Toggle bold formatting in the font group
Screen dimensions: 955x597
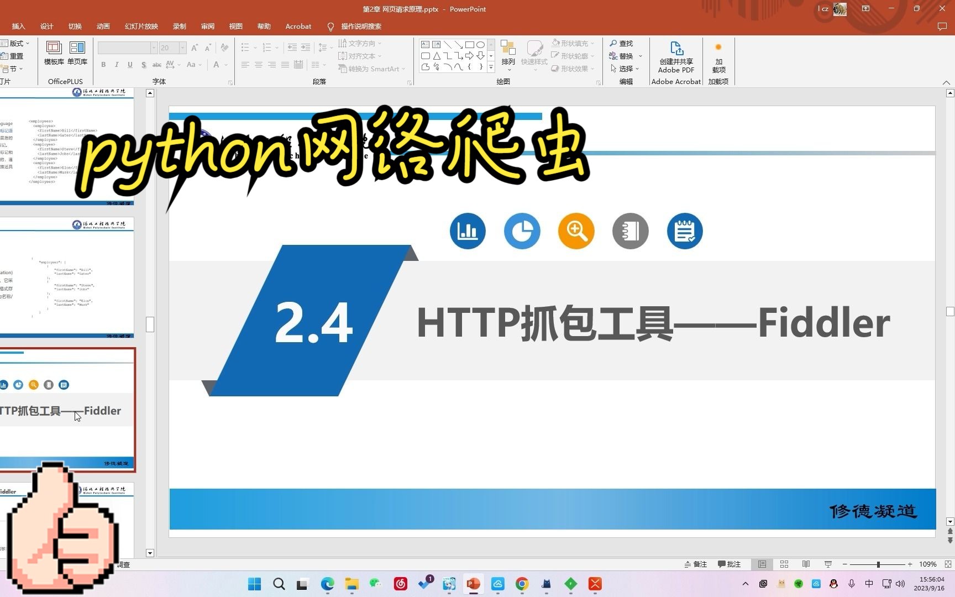[103, 65]
